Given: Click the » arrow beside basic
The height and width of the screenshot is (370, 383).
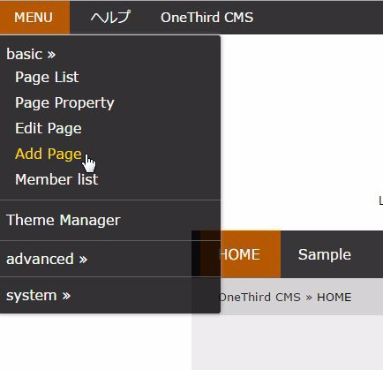Looking at the screenshot, I should tap(51, 55).
